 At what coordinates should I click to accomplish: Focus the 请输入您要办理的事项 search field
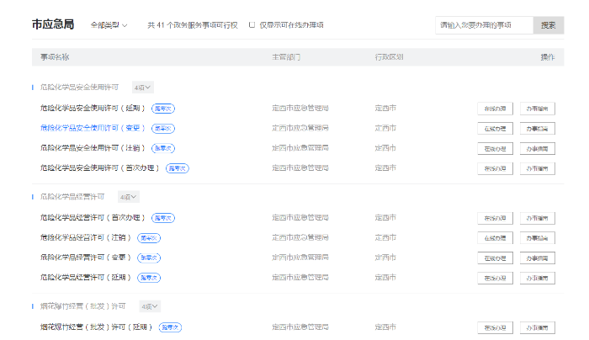coord(484,25)
